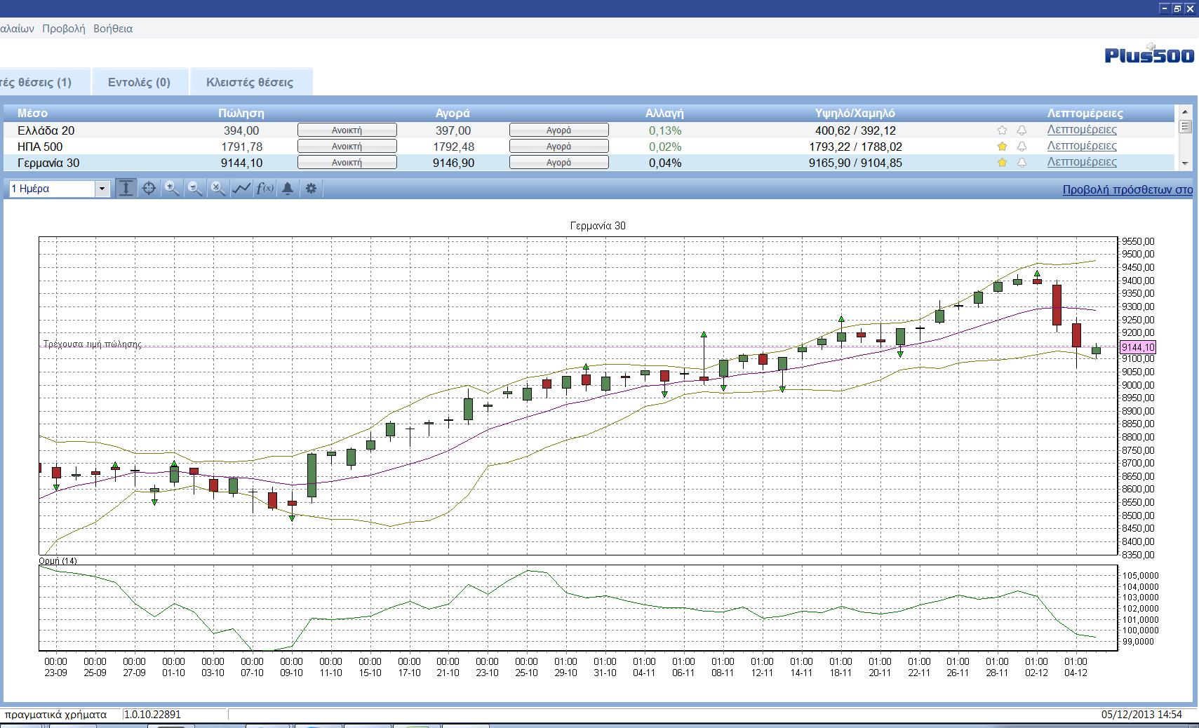
Task: Click Αγορά buy button for Ελλάδα 20
Action: tap(559, 130)
